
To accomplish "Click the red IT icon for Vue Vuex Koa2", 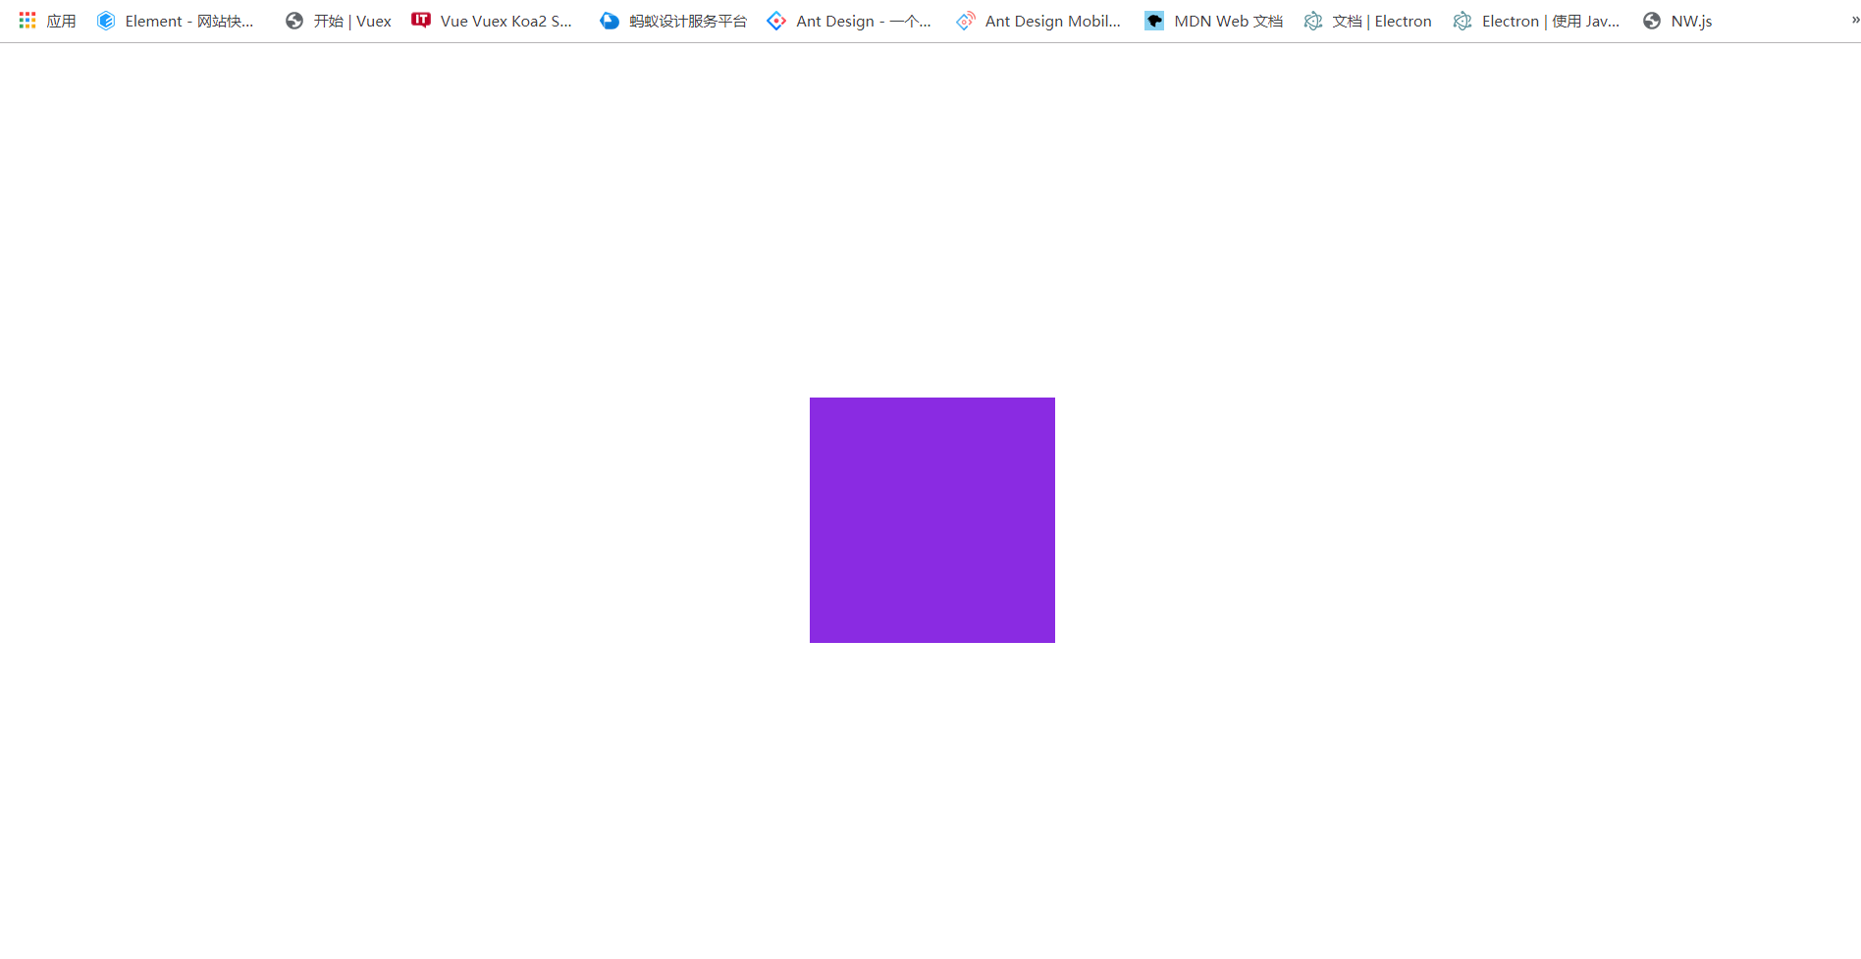I will point(421,21).
